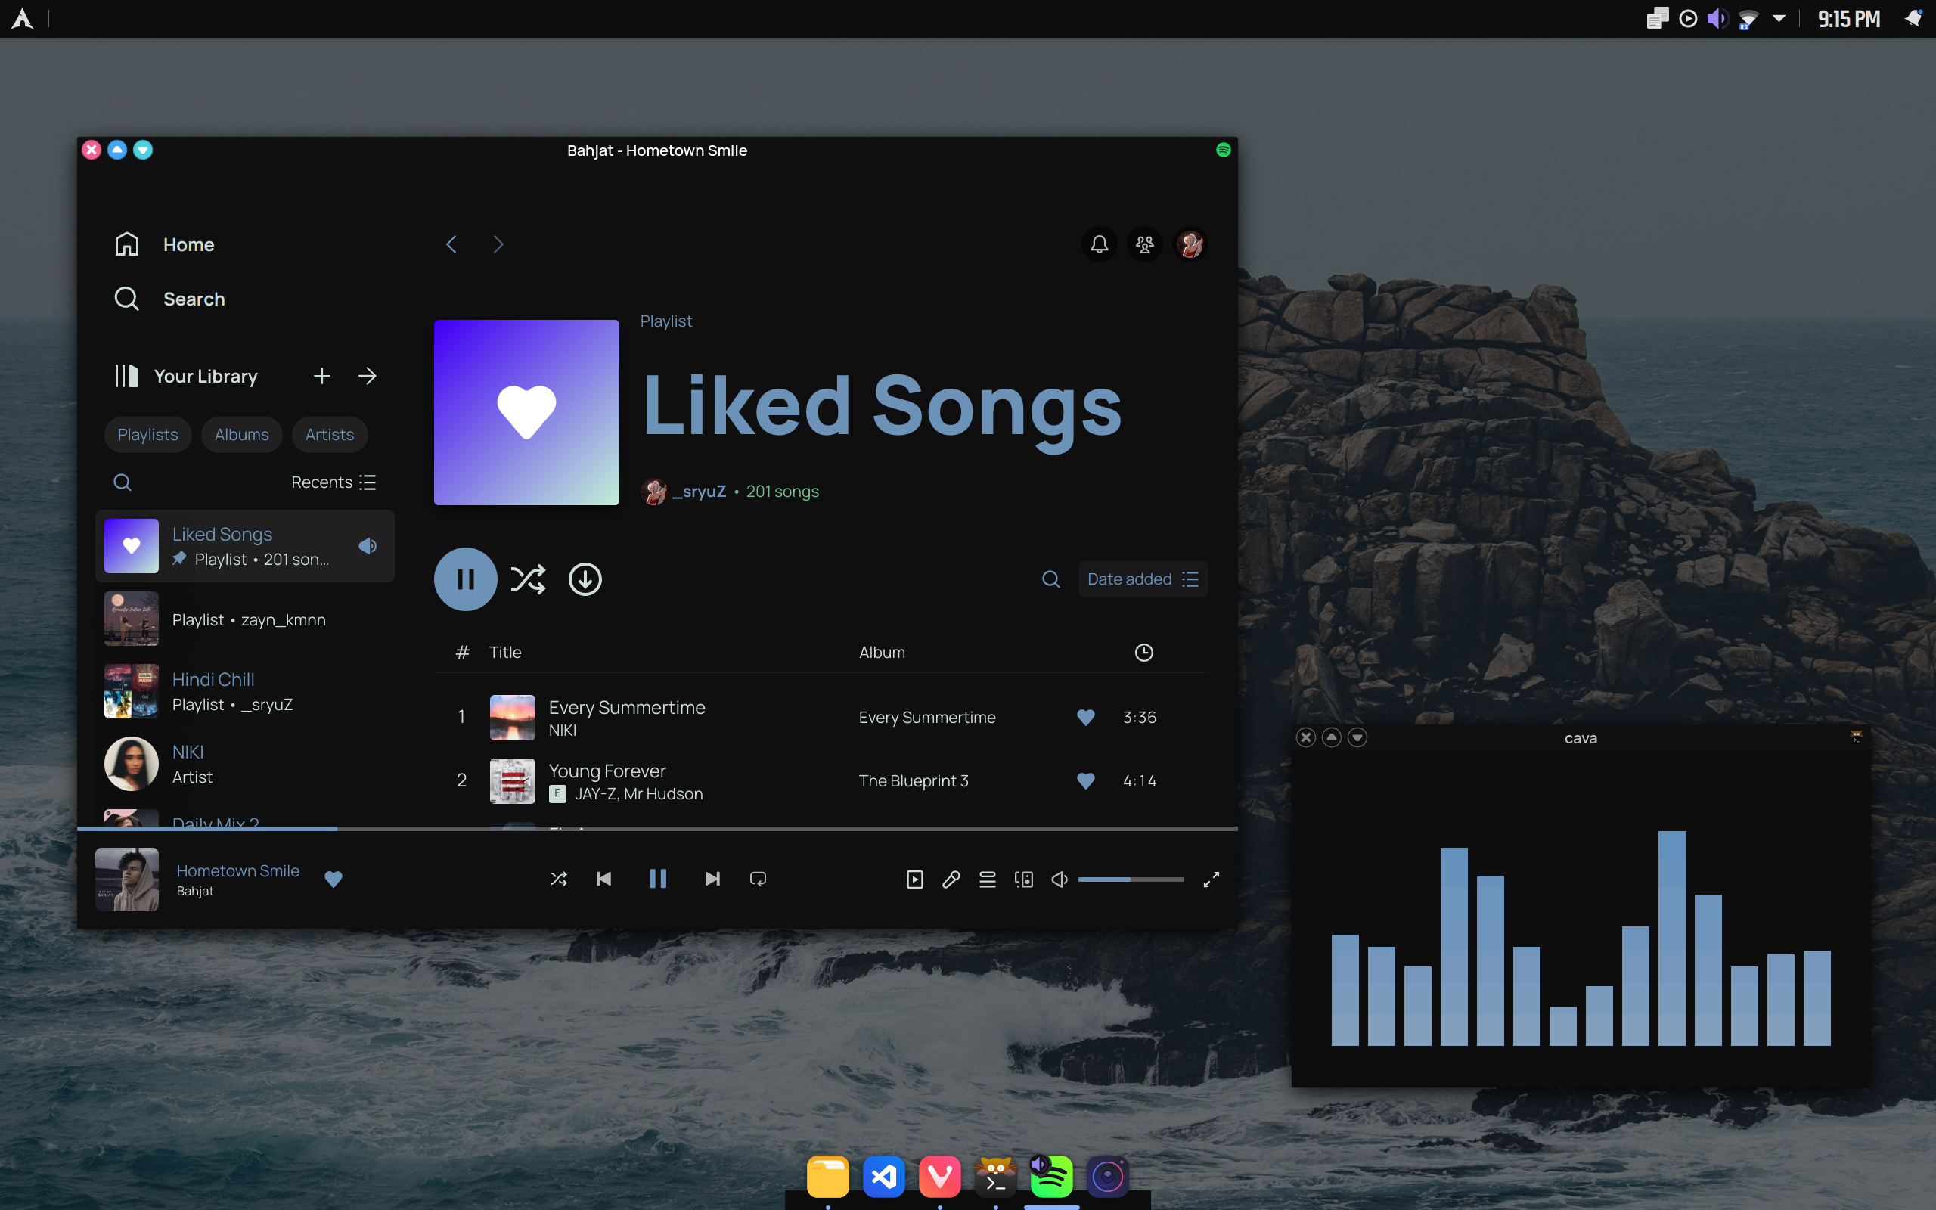Open the play queue icon
Image resolution: width=1936 pixels, height=1210 pixels.
point(987,880)
